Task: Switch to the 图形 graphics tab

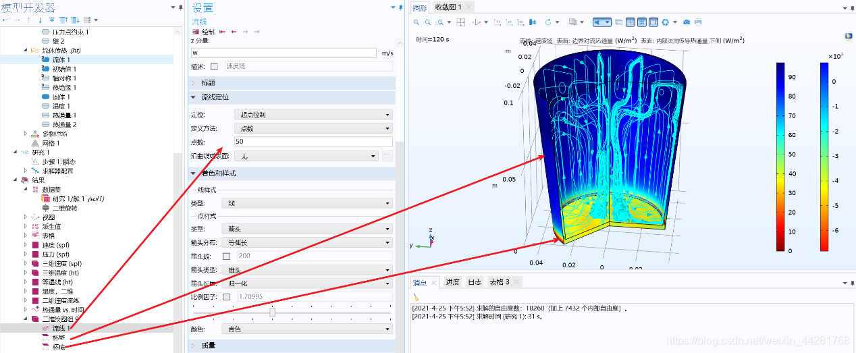Action: click(420, 7)
